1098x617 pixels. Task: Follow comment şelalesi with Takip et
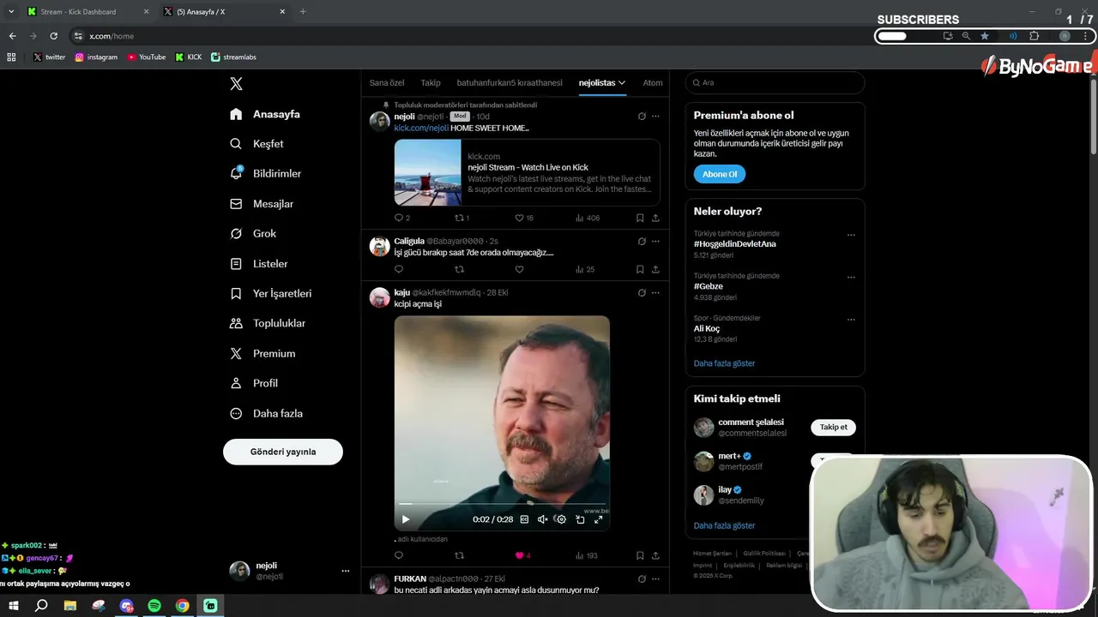[x=833, y=428]
